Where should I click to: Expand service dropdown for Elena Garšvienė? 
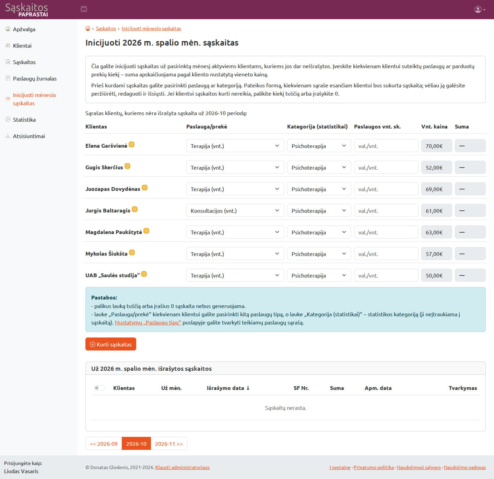click(x=235, y=146)
